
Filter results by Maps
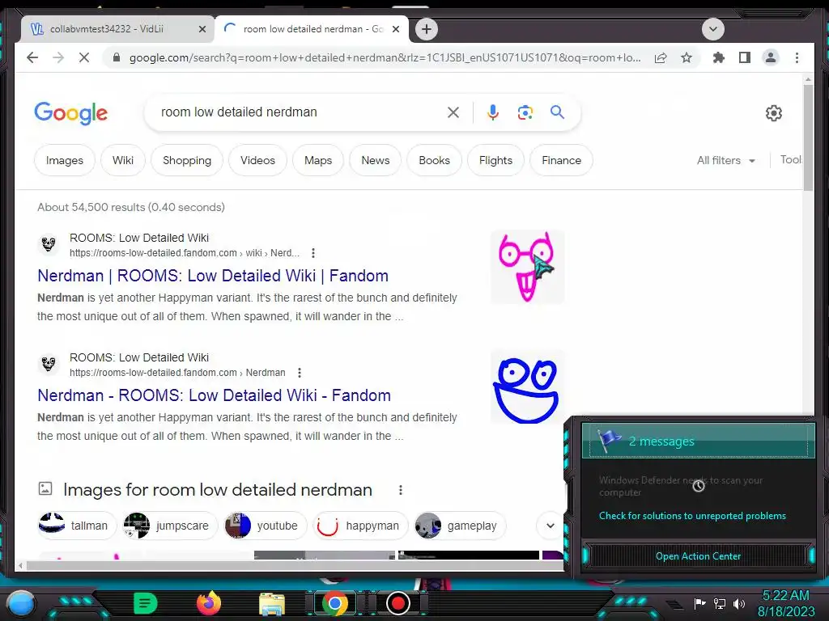(317, 160)
